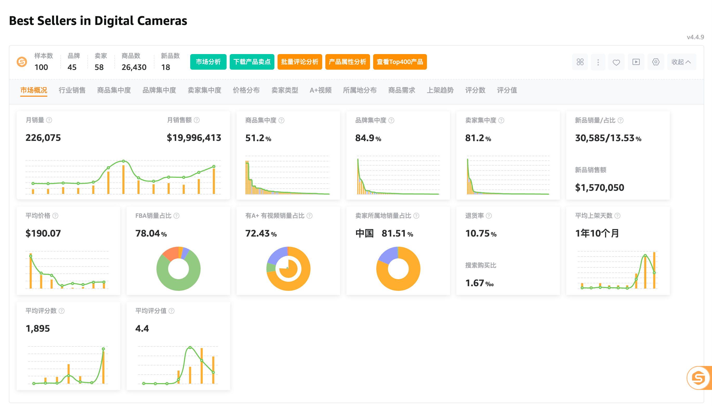Click the FBA sales share donut chart
This screenshot has width=712, height=406.
tap(179, 269)
